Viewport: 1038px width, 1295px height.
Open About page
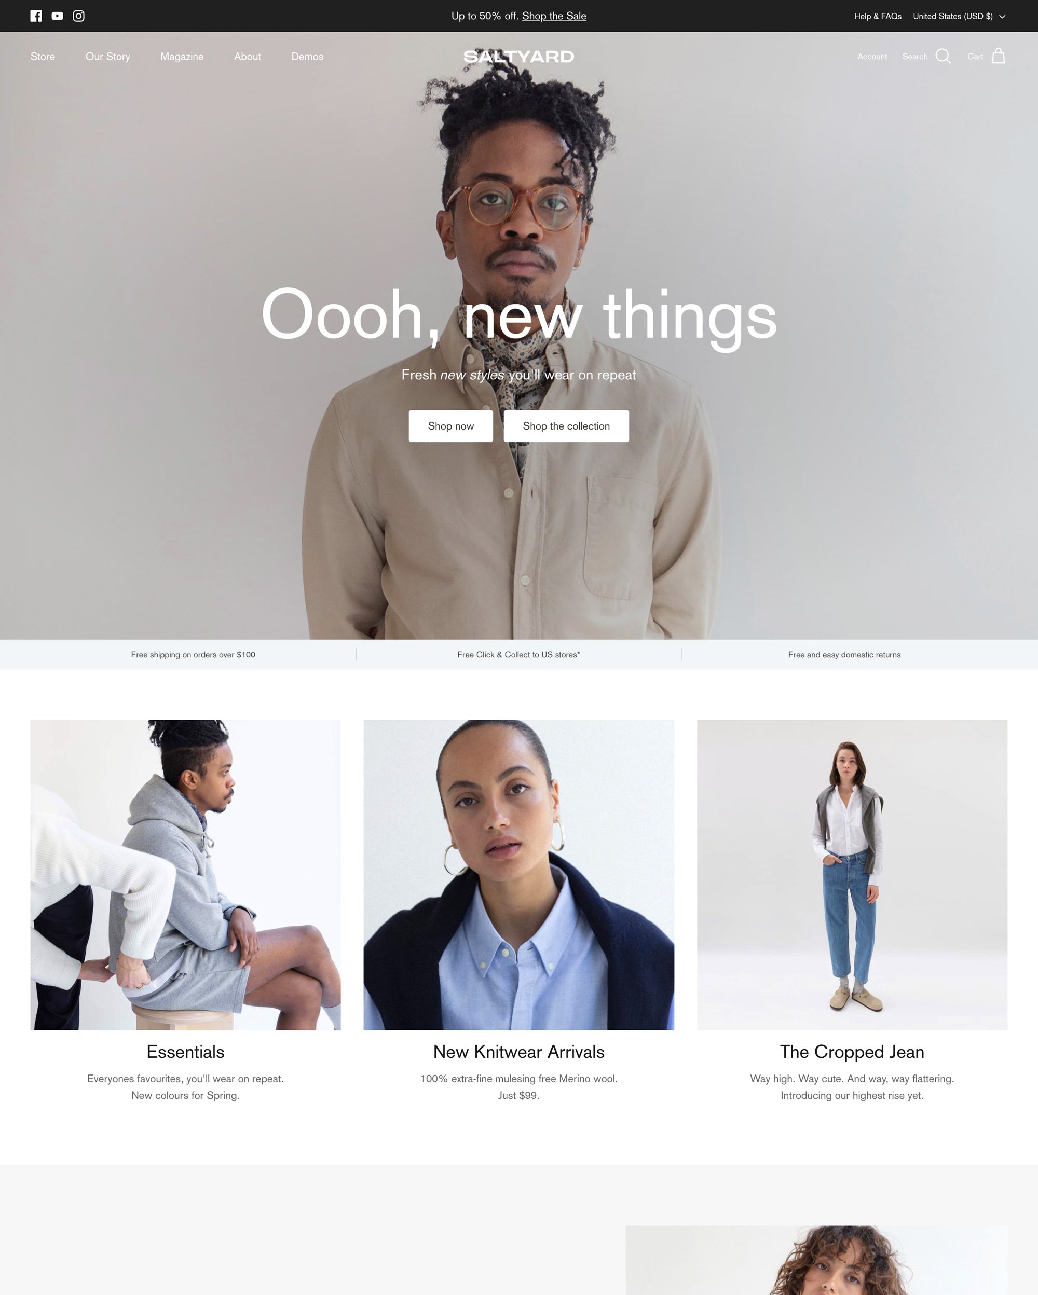pos(248,56)
